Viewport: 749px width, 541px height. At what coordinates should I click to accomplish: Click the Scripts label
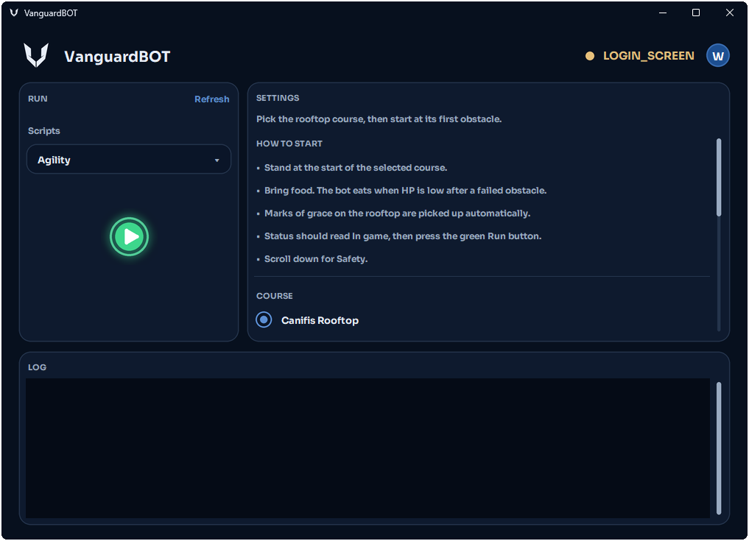[44, 131]
